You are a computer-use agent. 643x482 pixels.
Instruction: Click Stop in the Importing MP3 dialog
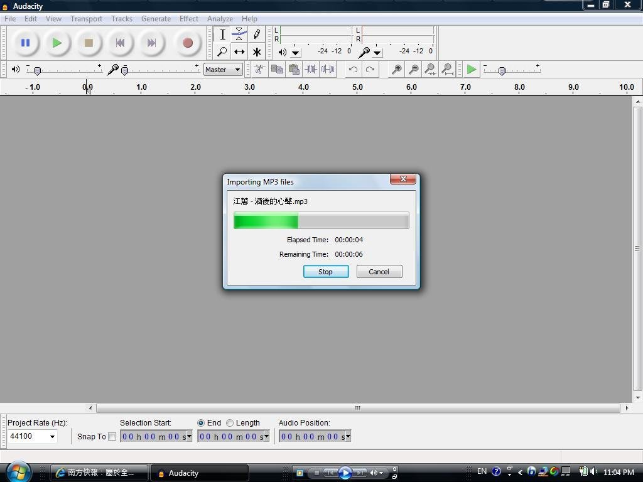326,272
